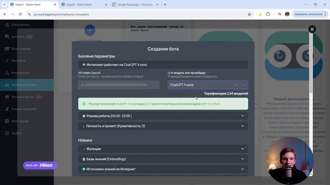Close the bot creation dialog with X
Viewport: 330px width, 185px height.
click(312, 29)
